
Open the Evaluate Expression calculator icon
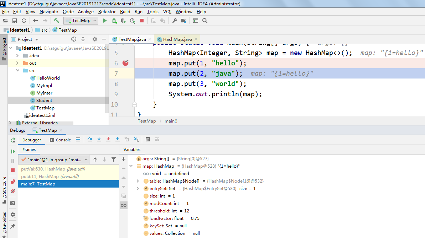point(148,140)
